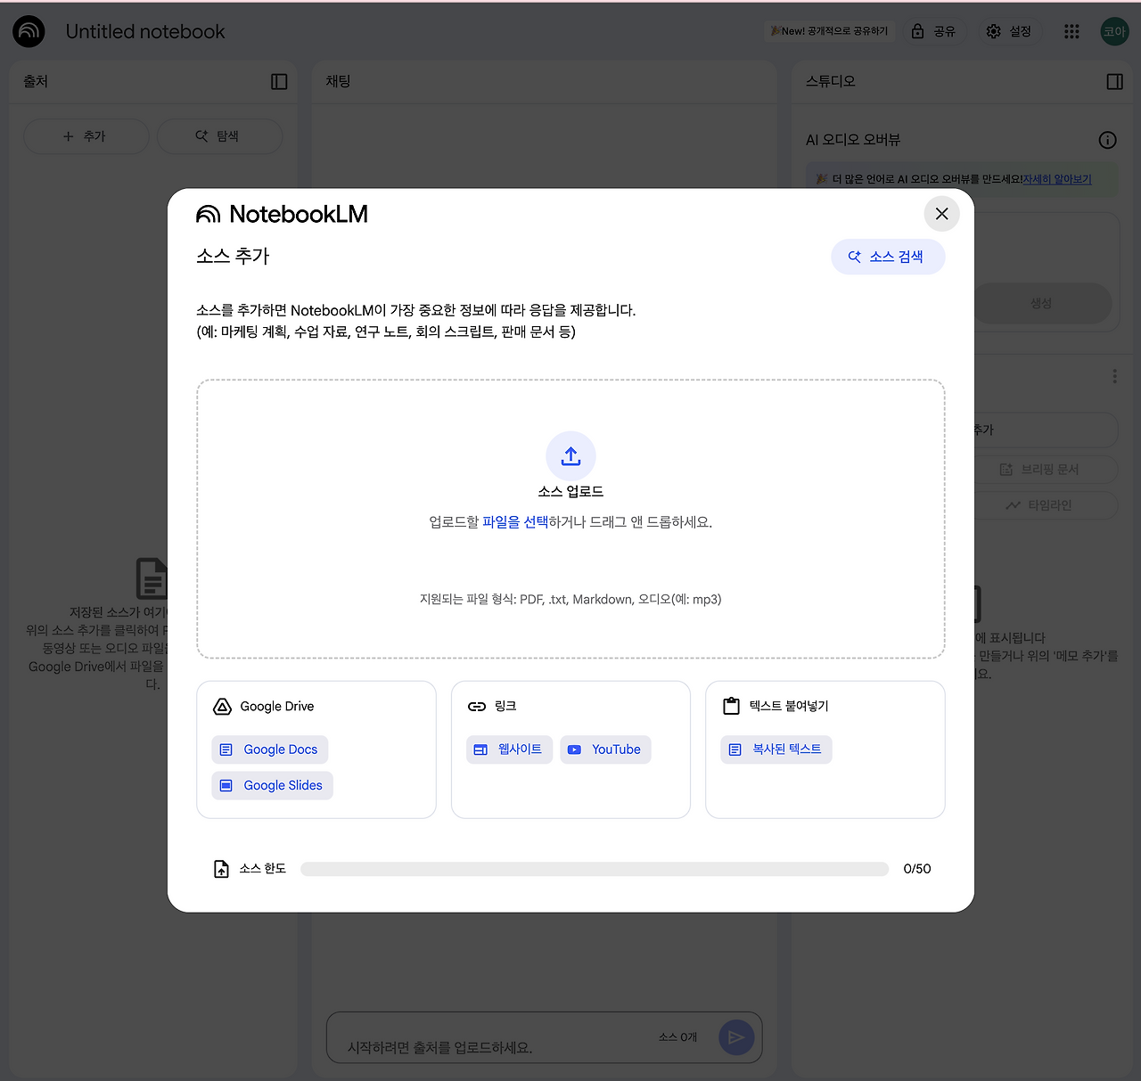
Task: Click the 소스 0개 counter
Action: 677,1037
